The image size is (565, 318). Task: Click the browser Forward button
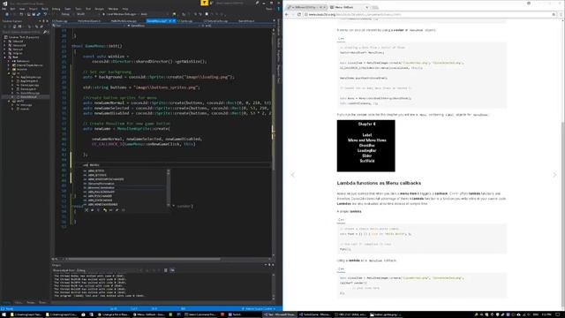(x=293, y=14)
